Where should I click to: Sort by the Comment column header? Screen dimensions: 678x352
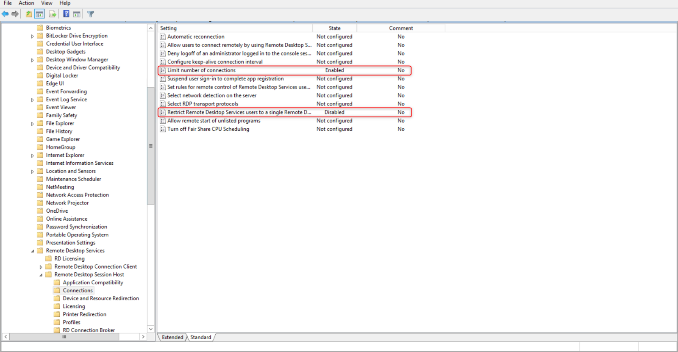click(401, 28)
